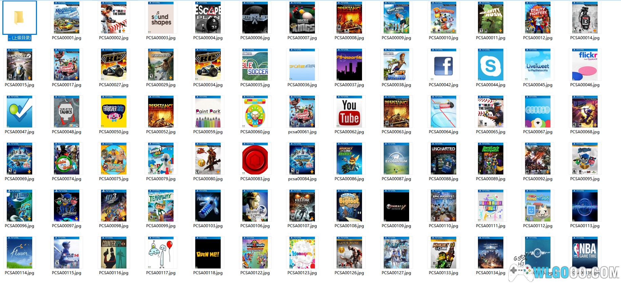Screen dimensions: 621x283
Task: Click the Paint Park thumbnail PCSA00059.jpg
Action: [208, 112]
